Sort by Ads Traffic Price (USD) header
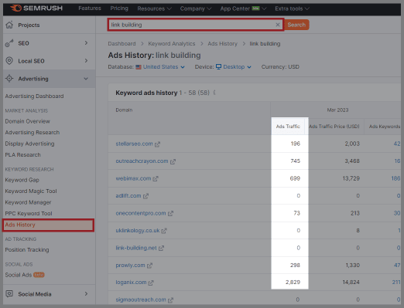Viewport: 404px width, 308px height. [x=334, y=127]
